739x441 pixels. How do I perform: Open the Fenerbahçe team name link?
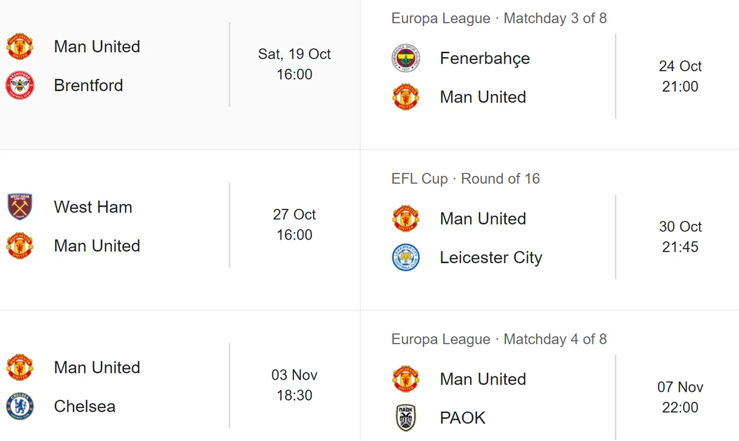[485, 58]
